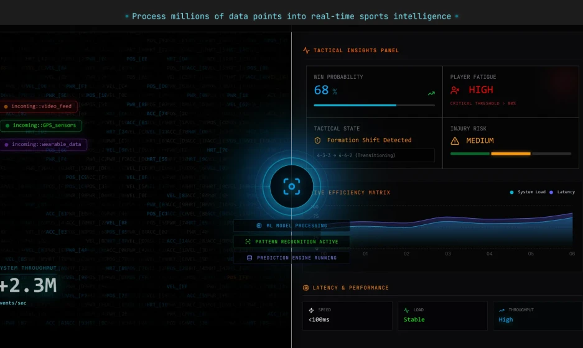This screenshot has height=348, width=583.
Task: Click the PREDICTION ENGINE RUNNING status bar
Action: click(291, 258)
